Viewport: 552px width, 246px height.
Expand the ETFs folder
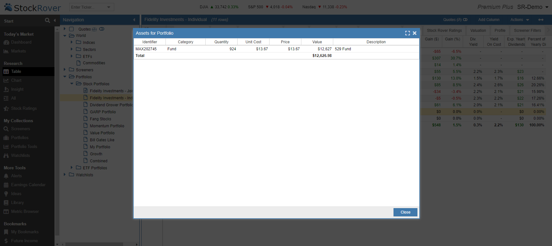coord(72,56)
